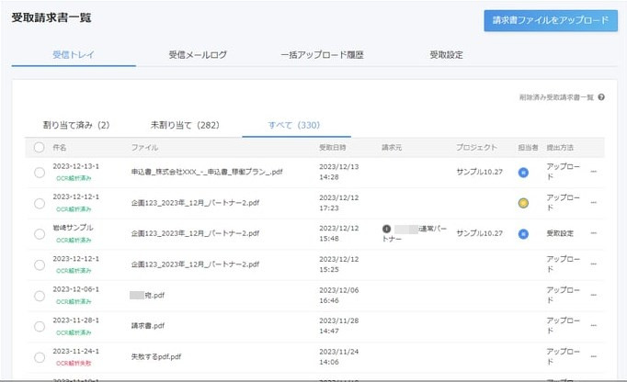Select the checkbox for 岩崎サンプル row
The width and height of the screenshot is (627, 382).
pyautogui.click(x=40, y=234)
